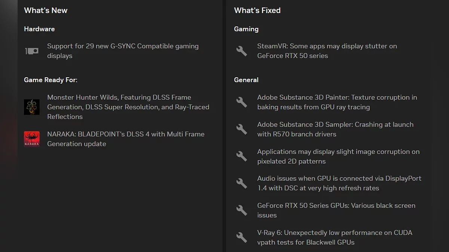This screenshot has width=449, height=252.
Task: Click the GeForce RTX 50 black screen text
Action: click(x=336, y=210)
